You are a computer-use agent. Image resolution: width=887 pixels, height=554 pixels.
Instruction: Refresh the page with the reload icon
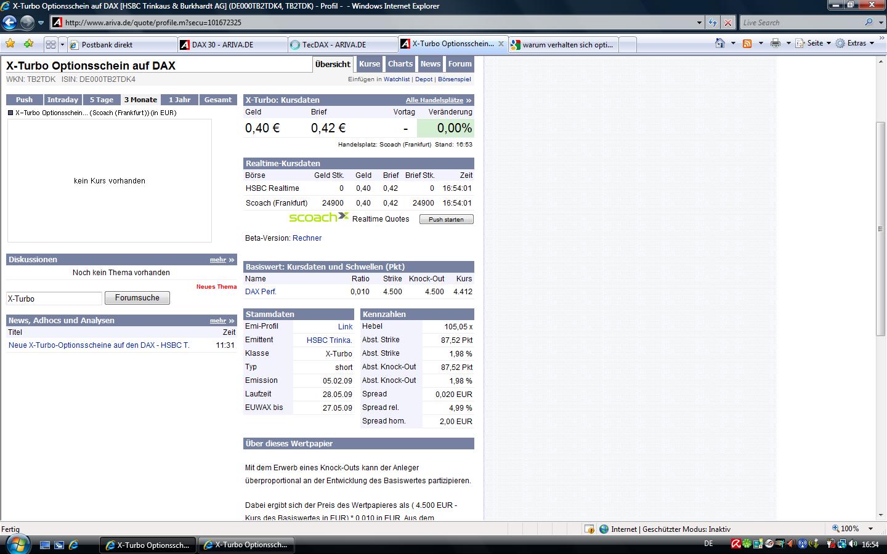click(713, 23)
